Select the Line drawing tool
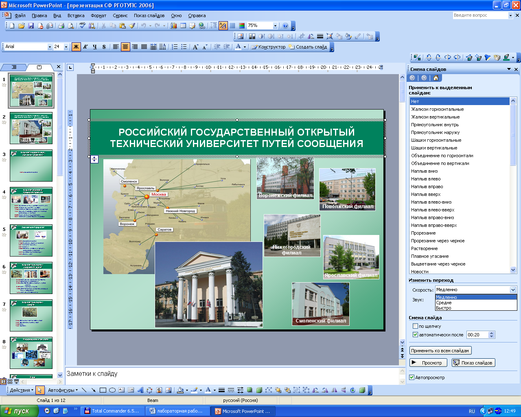Screen dimensions: 521x417 84,390
